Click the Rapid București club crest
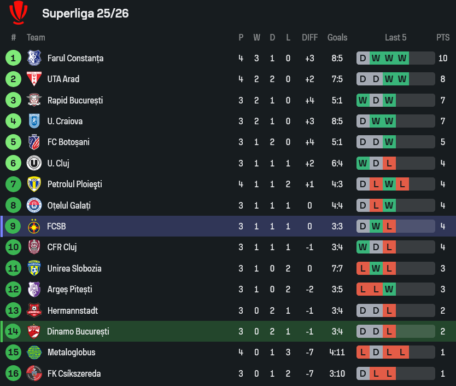456x386 pixels. pos(34,100)
